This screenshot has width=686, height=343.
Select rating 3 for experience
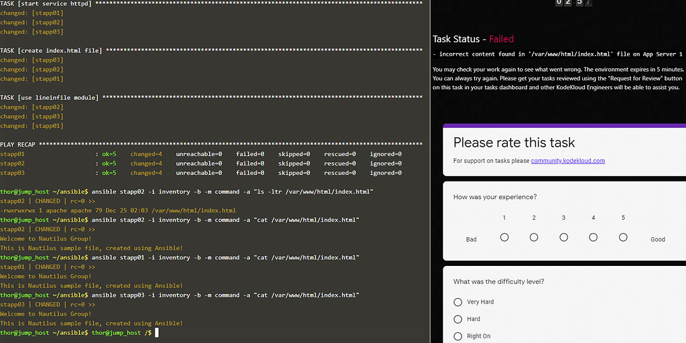(x=563, y=237)
